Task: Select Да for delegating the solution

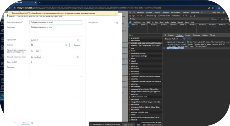Action: pos(32,51)
